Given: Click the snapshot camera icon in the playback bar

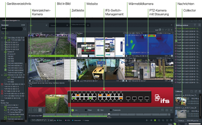Looking at the screenshot, I should coord(167,110).
